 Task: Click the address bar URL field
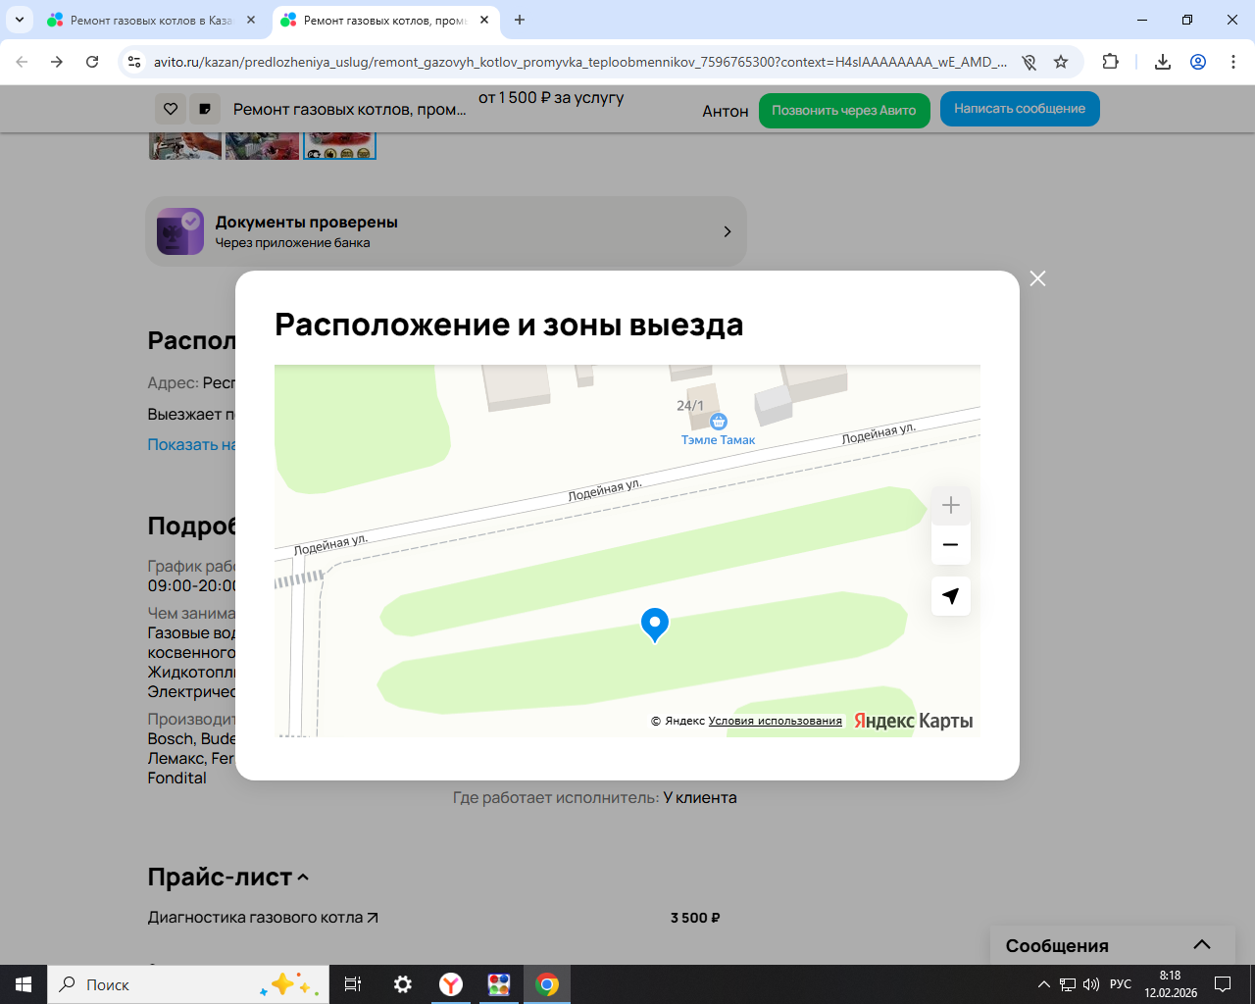(578, 62)
